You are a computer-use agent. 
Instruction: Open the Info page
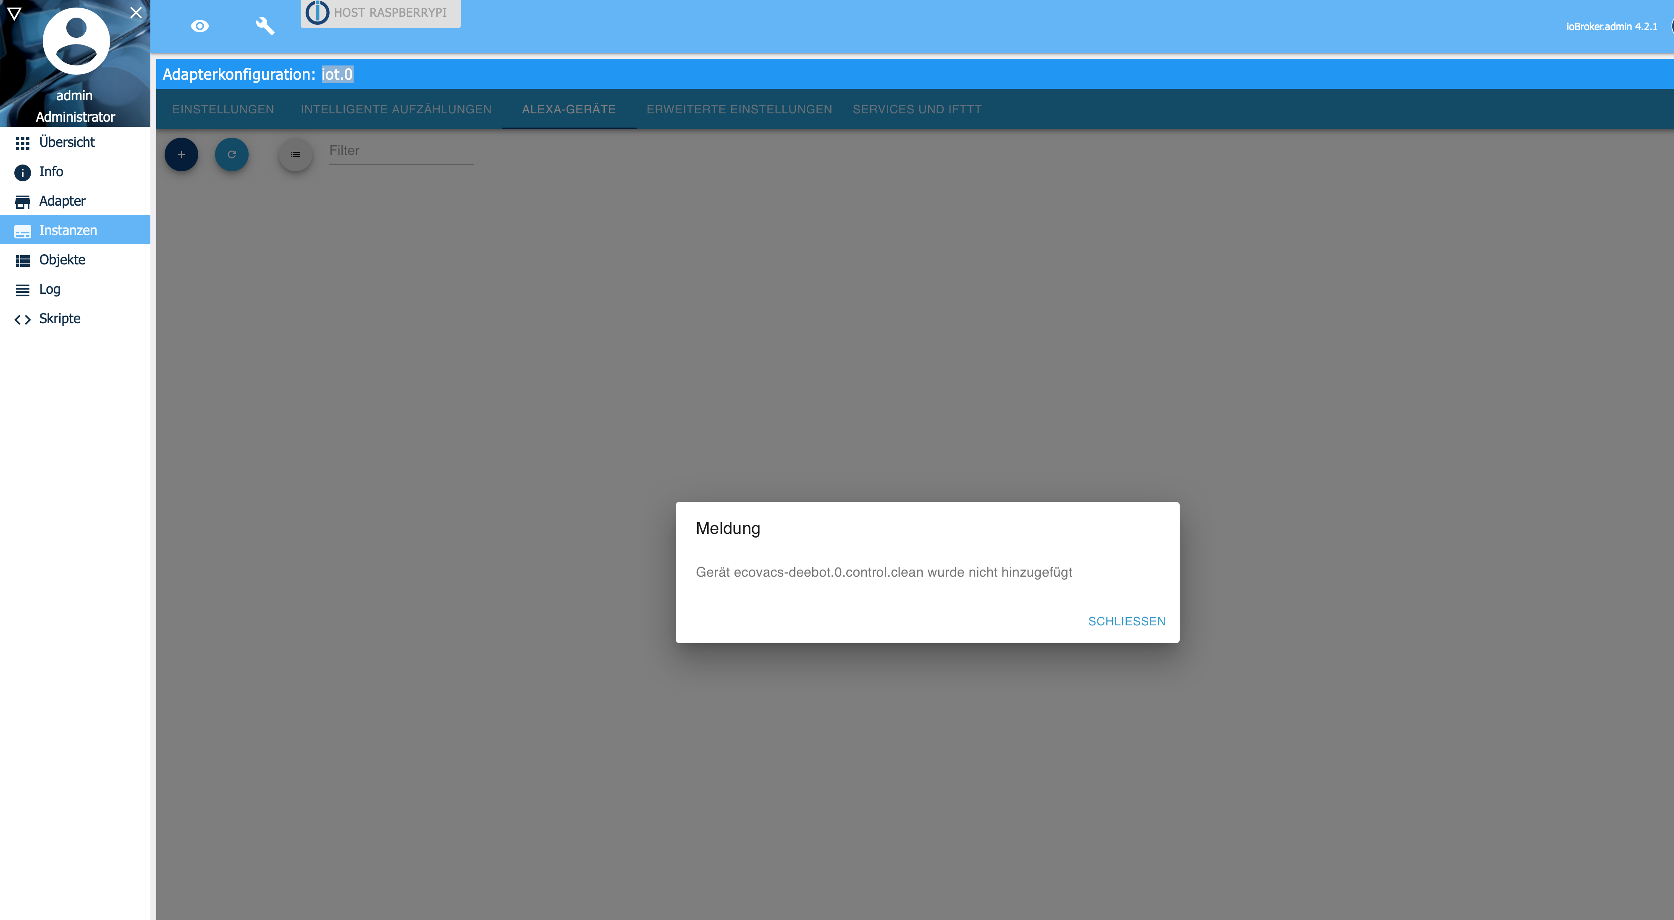(x=51, y=171)
